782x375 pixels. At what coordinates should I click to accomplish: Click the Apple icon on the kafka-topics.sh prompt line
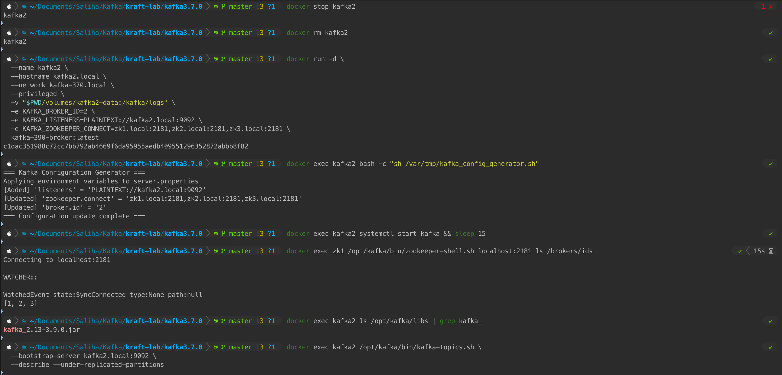pos(9,347)
